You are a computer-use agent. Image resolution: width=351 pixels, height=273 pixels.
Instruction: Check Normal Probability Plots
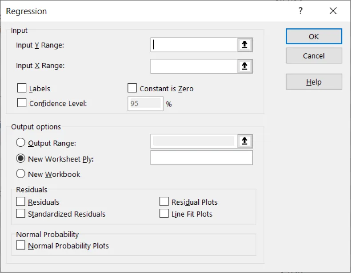pyautogui.click(x=21, y=245)
